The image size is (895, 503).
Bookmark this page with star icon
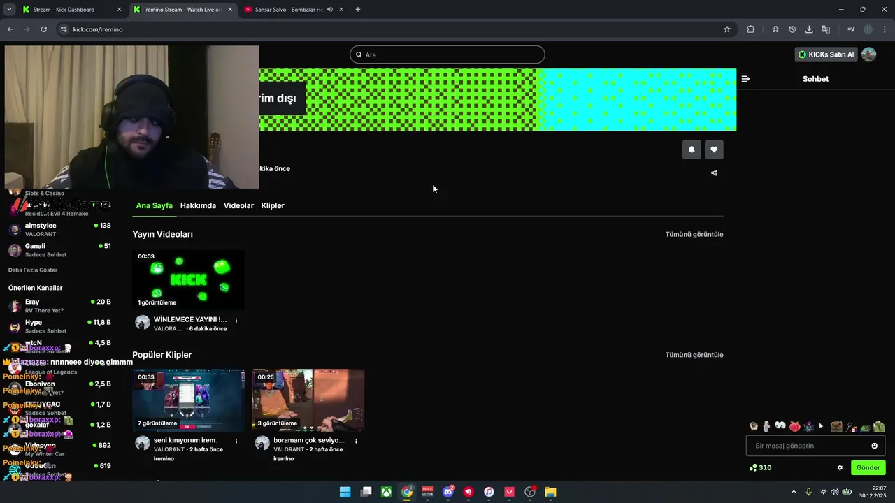pos(727,29)
